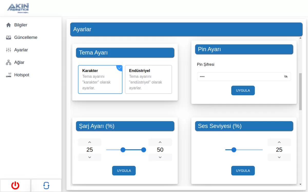
Task: Click the home icon beside Bilgiler
Action: 8,25
